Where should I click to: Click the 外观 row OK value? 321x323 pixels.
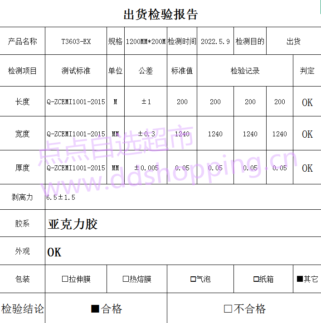(54, 252)
